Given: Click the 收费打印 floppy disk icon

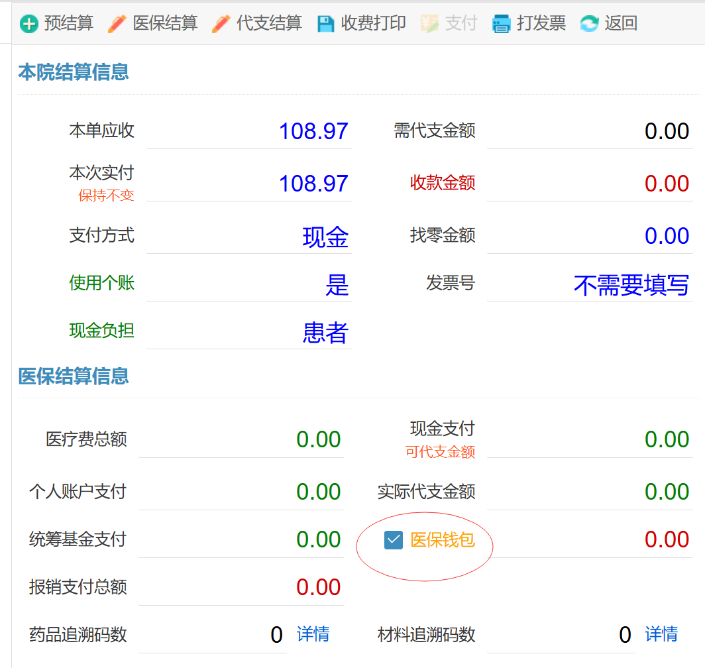Looking at the screenshot, I should tap(325, 24).
